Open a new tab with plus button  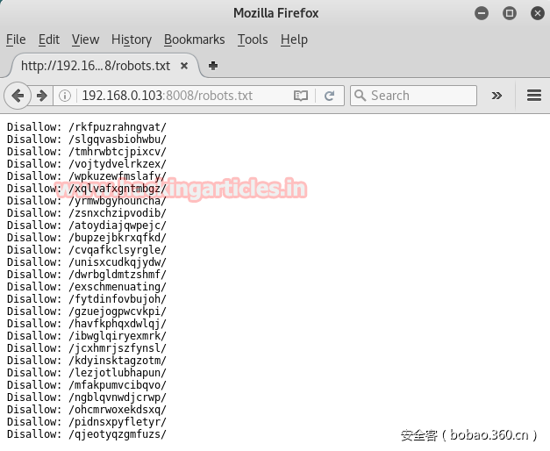click(x=213, y=66)
